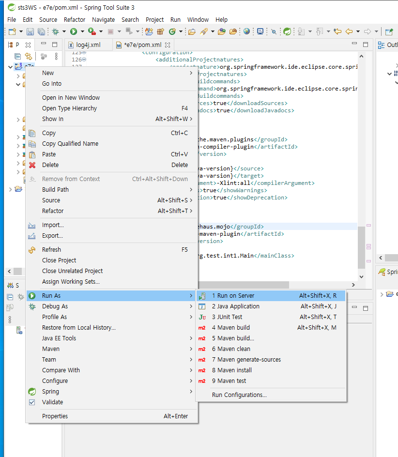Close the Package Explorer view tab
Image resolution: width=398 pixels, height=457 pixels.
[x=28, y=45]
